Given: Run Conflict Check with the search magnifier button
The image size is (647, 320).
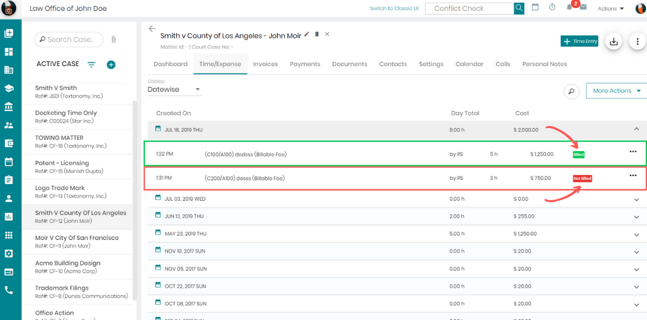Looking at the screenshot, I should coord(519,8).
